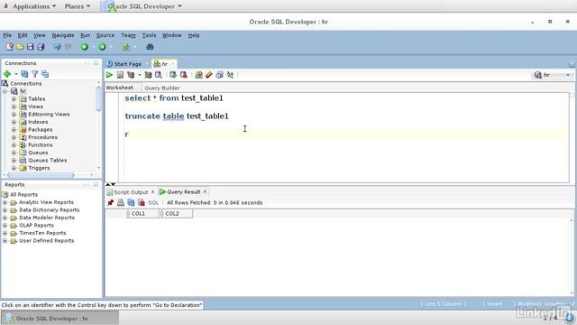Open the SQL Worksheet connection icon

click(x=126, y=47)
